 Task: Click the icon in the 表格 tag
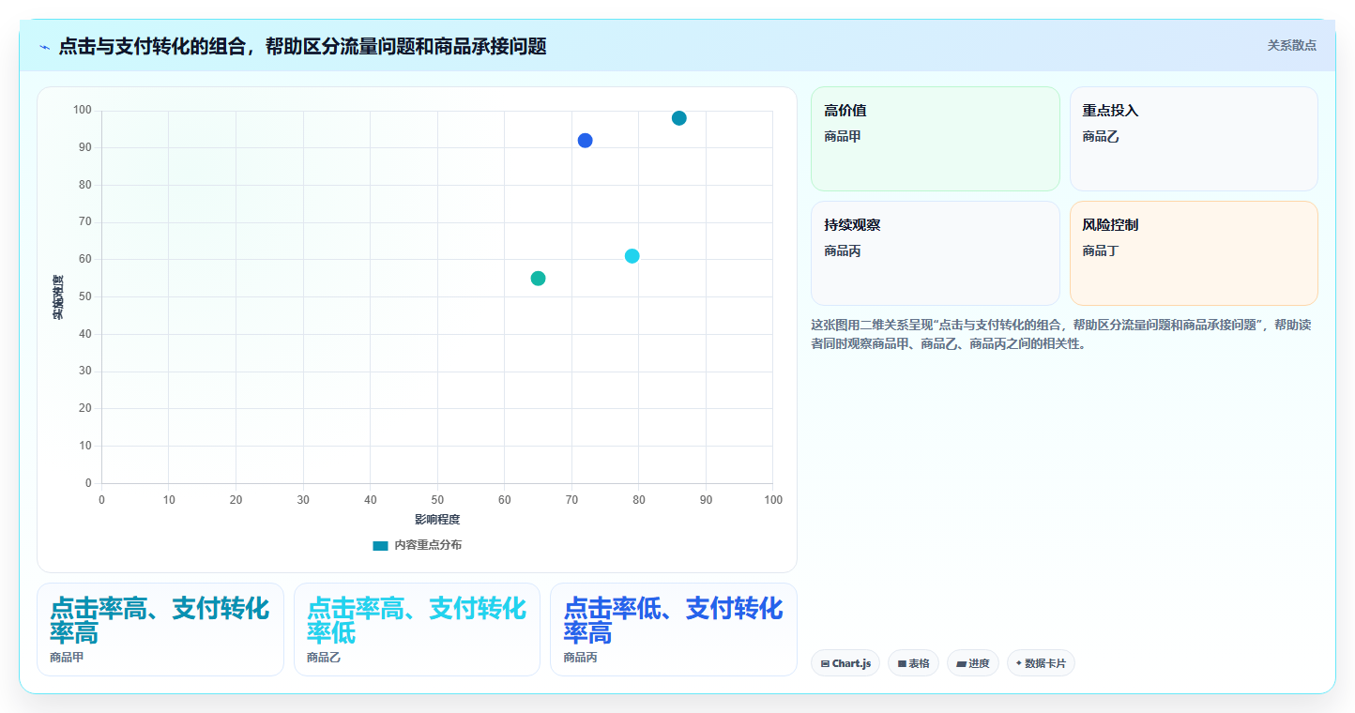click(902, 664)
